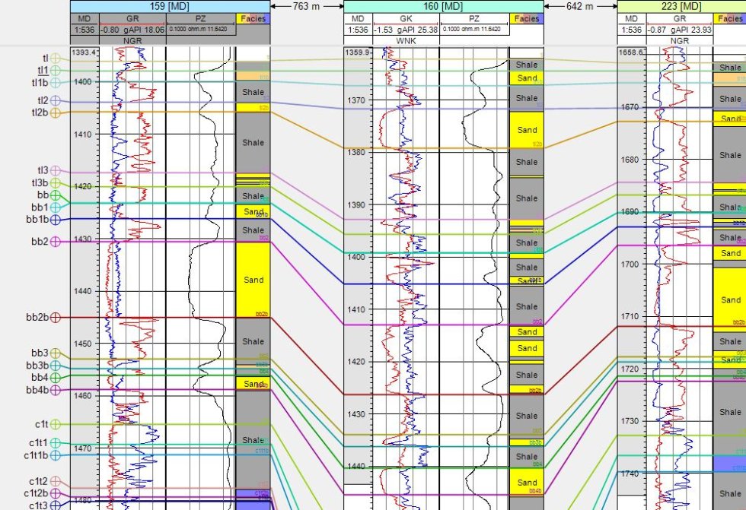Image resolution: width=746 pixels, height=510 pixels.
Task: Select the GK track header in well 160
Action: click(405, 18)
